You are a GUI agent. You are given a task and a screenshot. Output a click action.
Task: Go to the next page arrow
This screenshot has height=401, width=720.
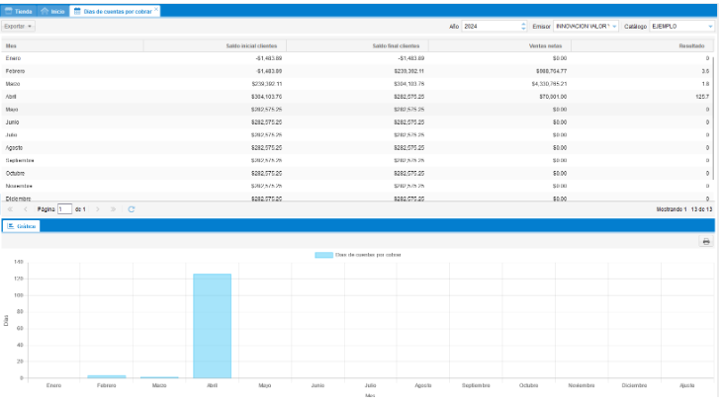pos(99,209)
